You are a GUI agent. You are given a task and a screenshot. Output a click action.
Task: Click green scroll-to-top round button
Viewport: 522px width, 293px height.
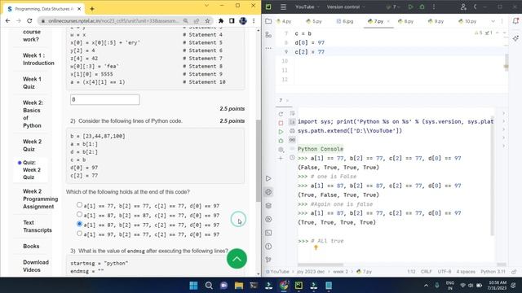(x=237, y=259)
